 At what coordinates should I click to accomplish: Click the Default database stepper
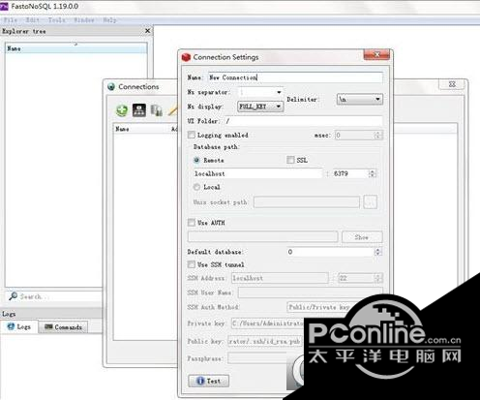point(334,252)
